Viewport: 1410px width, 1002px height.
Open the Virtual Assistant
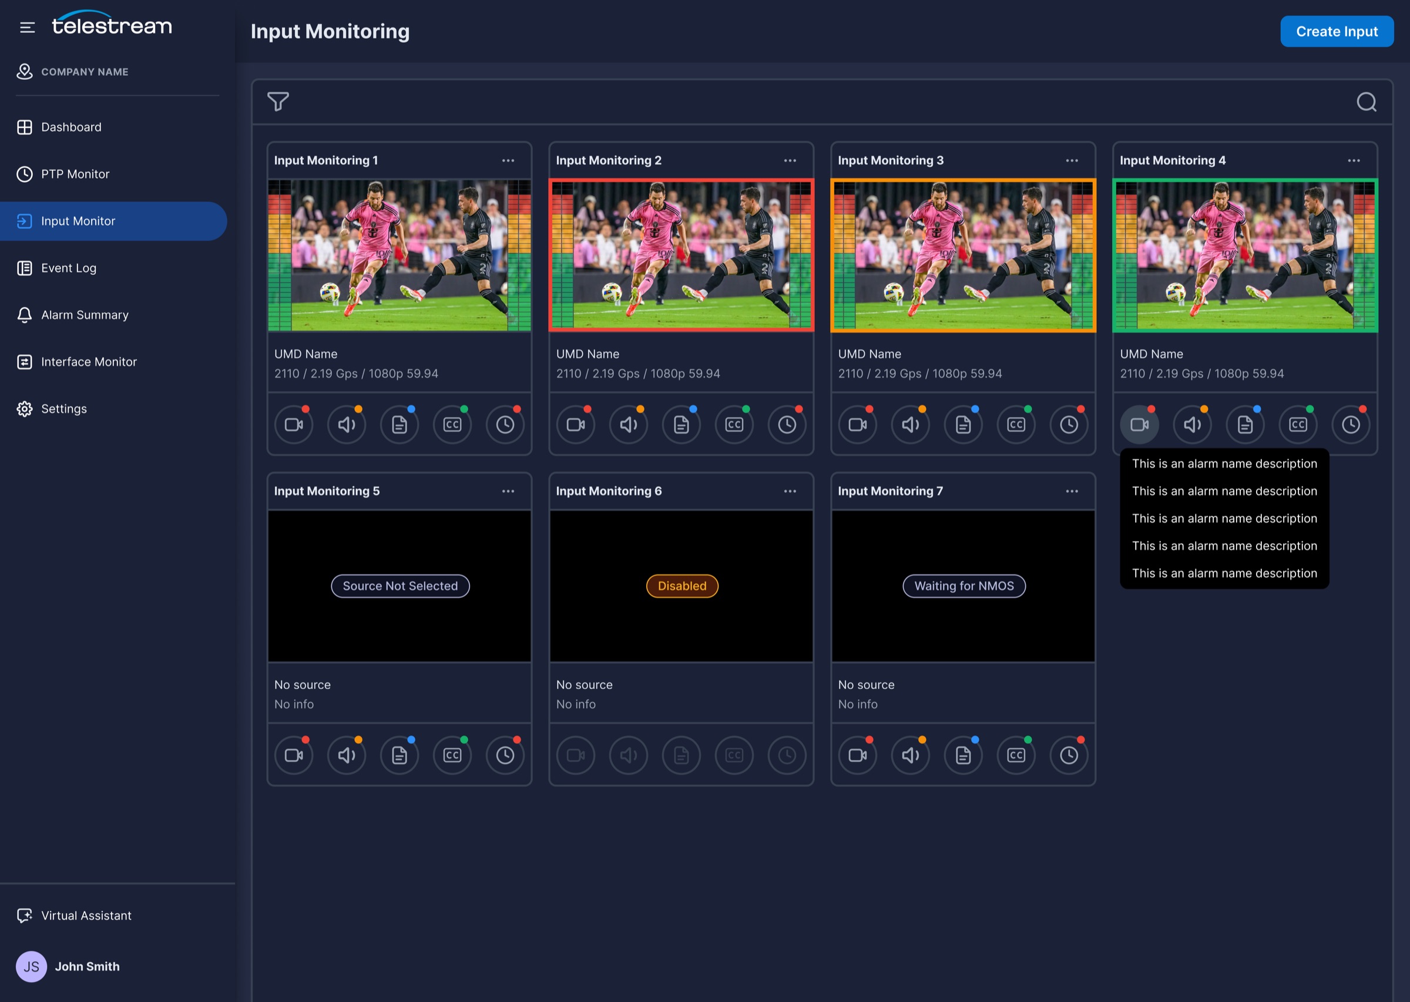[x=74, y=916]
